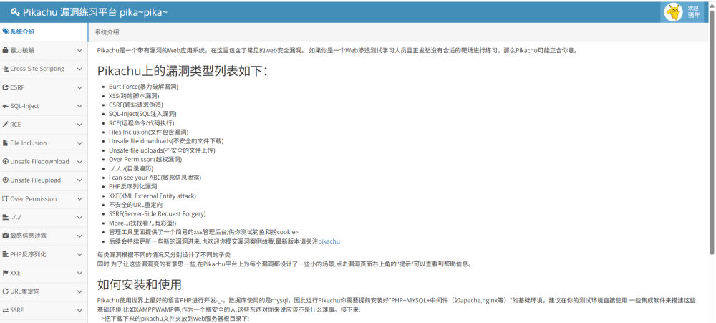
Task: Follow the pikachu hyperlink in the list
Action: tap(329, 241)
